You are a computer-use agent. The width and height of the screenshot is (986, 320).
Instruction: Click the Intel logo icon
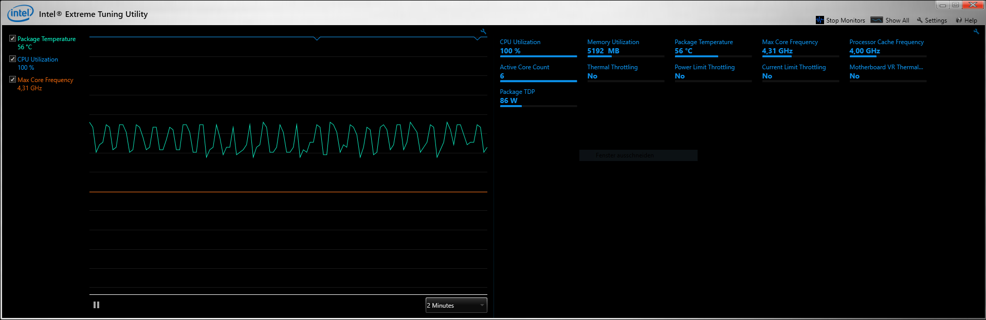pos(21,13)
